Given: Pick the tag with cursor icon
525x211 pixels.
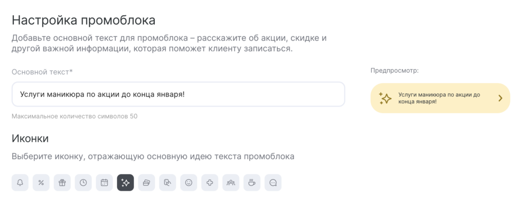Looking at the screenshot, I should click(168, 183).
